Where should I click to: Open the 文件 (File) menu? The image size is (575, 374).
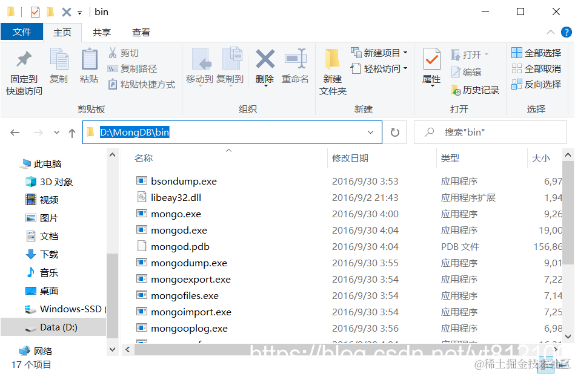coord(22,32)
